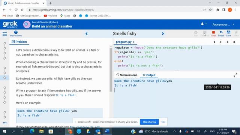Open the weather widget
This screenshot has width=240, height=135.
click(153, 131)
